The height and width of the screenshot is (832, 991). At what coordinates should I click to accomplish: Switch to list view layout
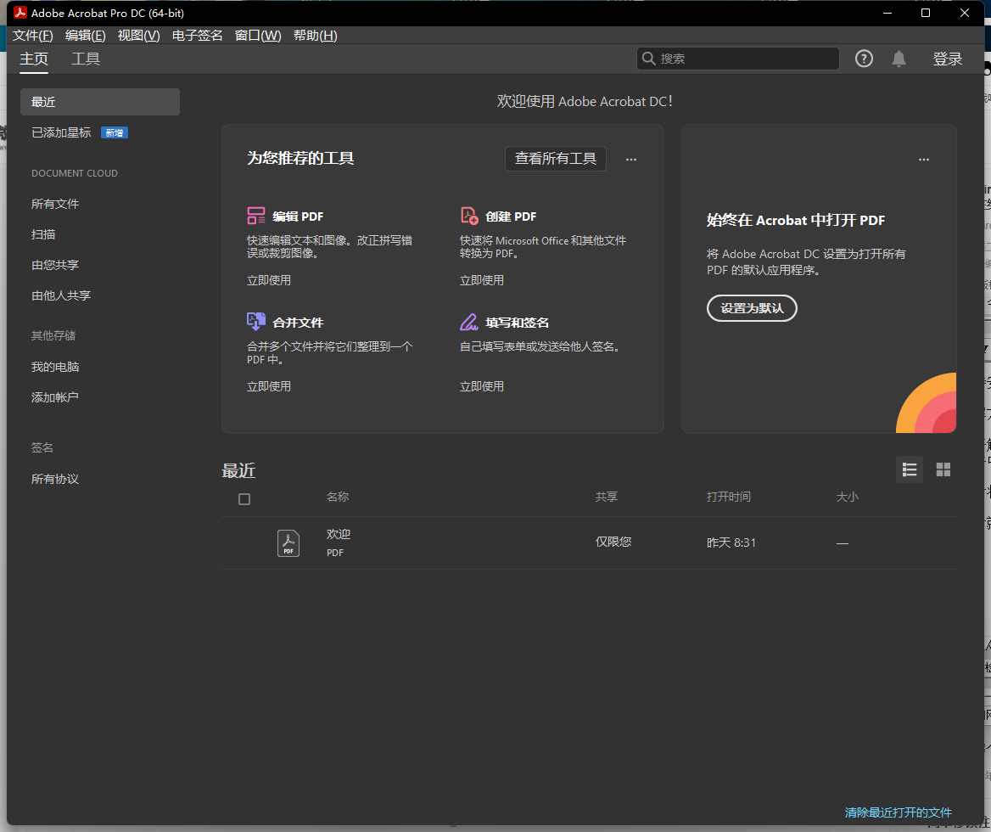point(909,469)
